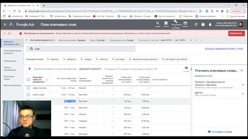Image resolution: width=248 pixels, height=139 pixels.
Task: Expand the bookmarks overflow chevron
Action: click(222, 16)
